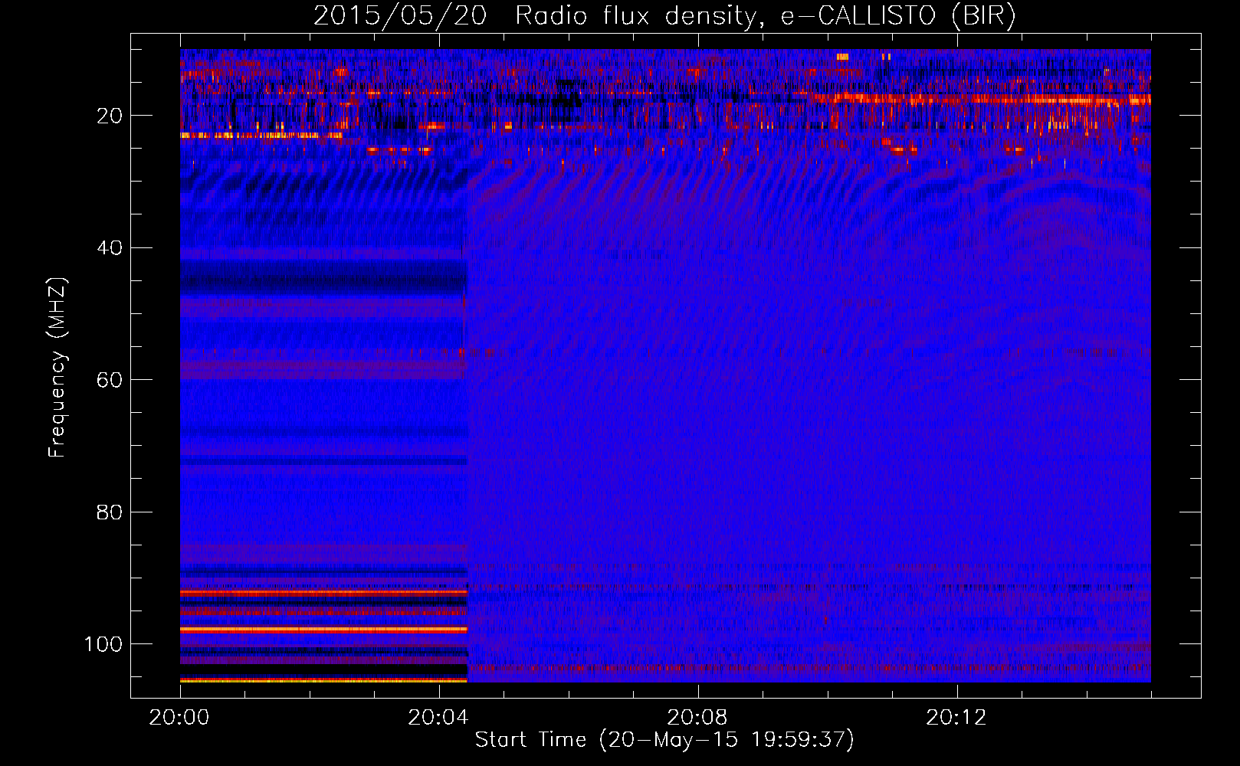Click the 20:00 time tick label
This screenshot has width=1240, height=766.
click(179, 718)
